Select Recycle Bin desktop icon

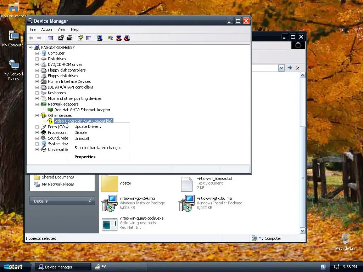tap(345, 239)
